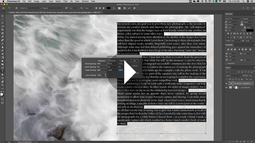
Task: Click OK in the Justification dialog
Action: coord(134,61)
